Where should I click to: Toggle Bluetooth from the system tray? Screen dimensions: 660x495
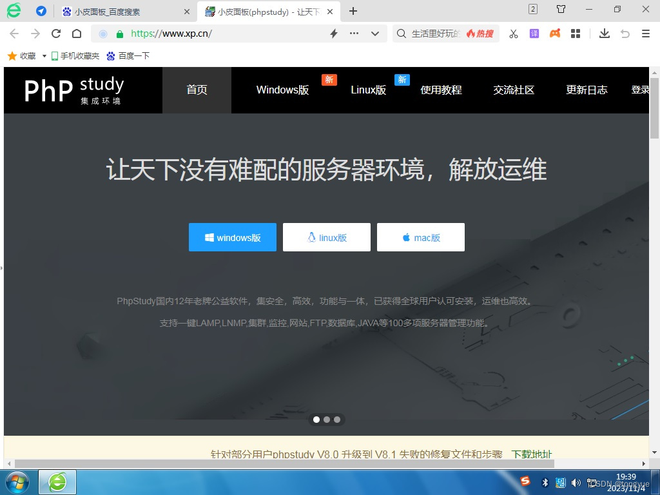[x=545, y=483]
